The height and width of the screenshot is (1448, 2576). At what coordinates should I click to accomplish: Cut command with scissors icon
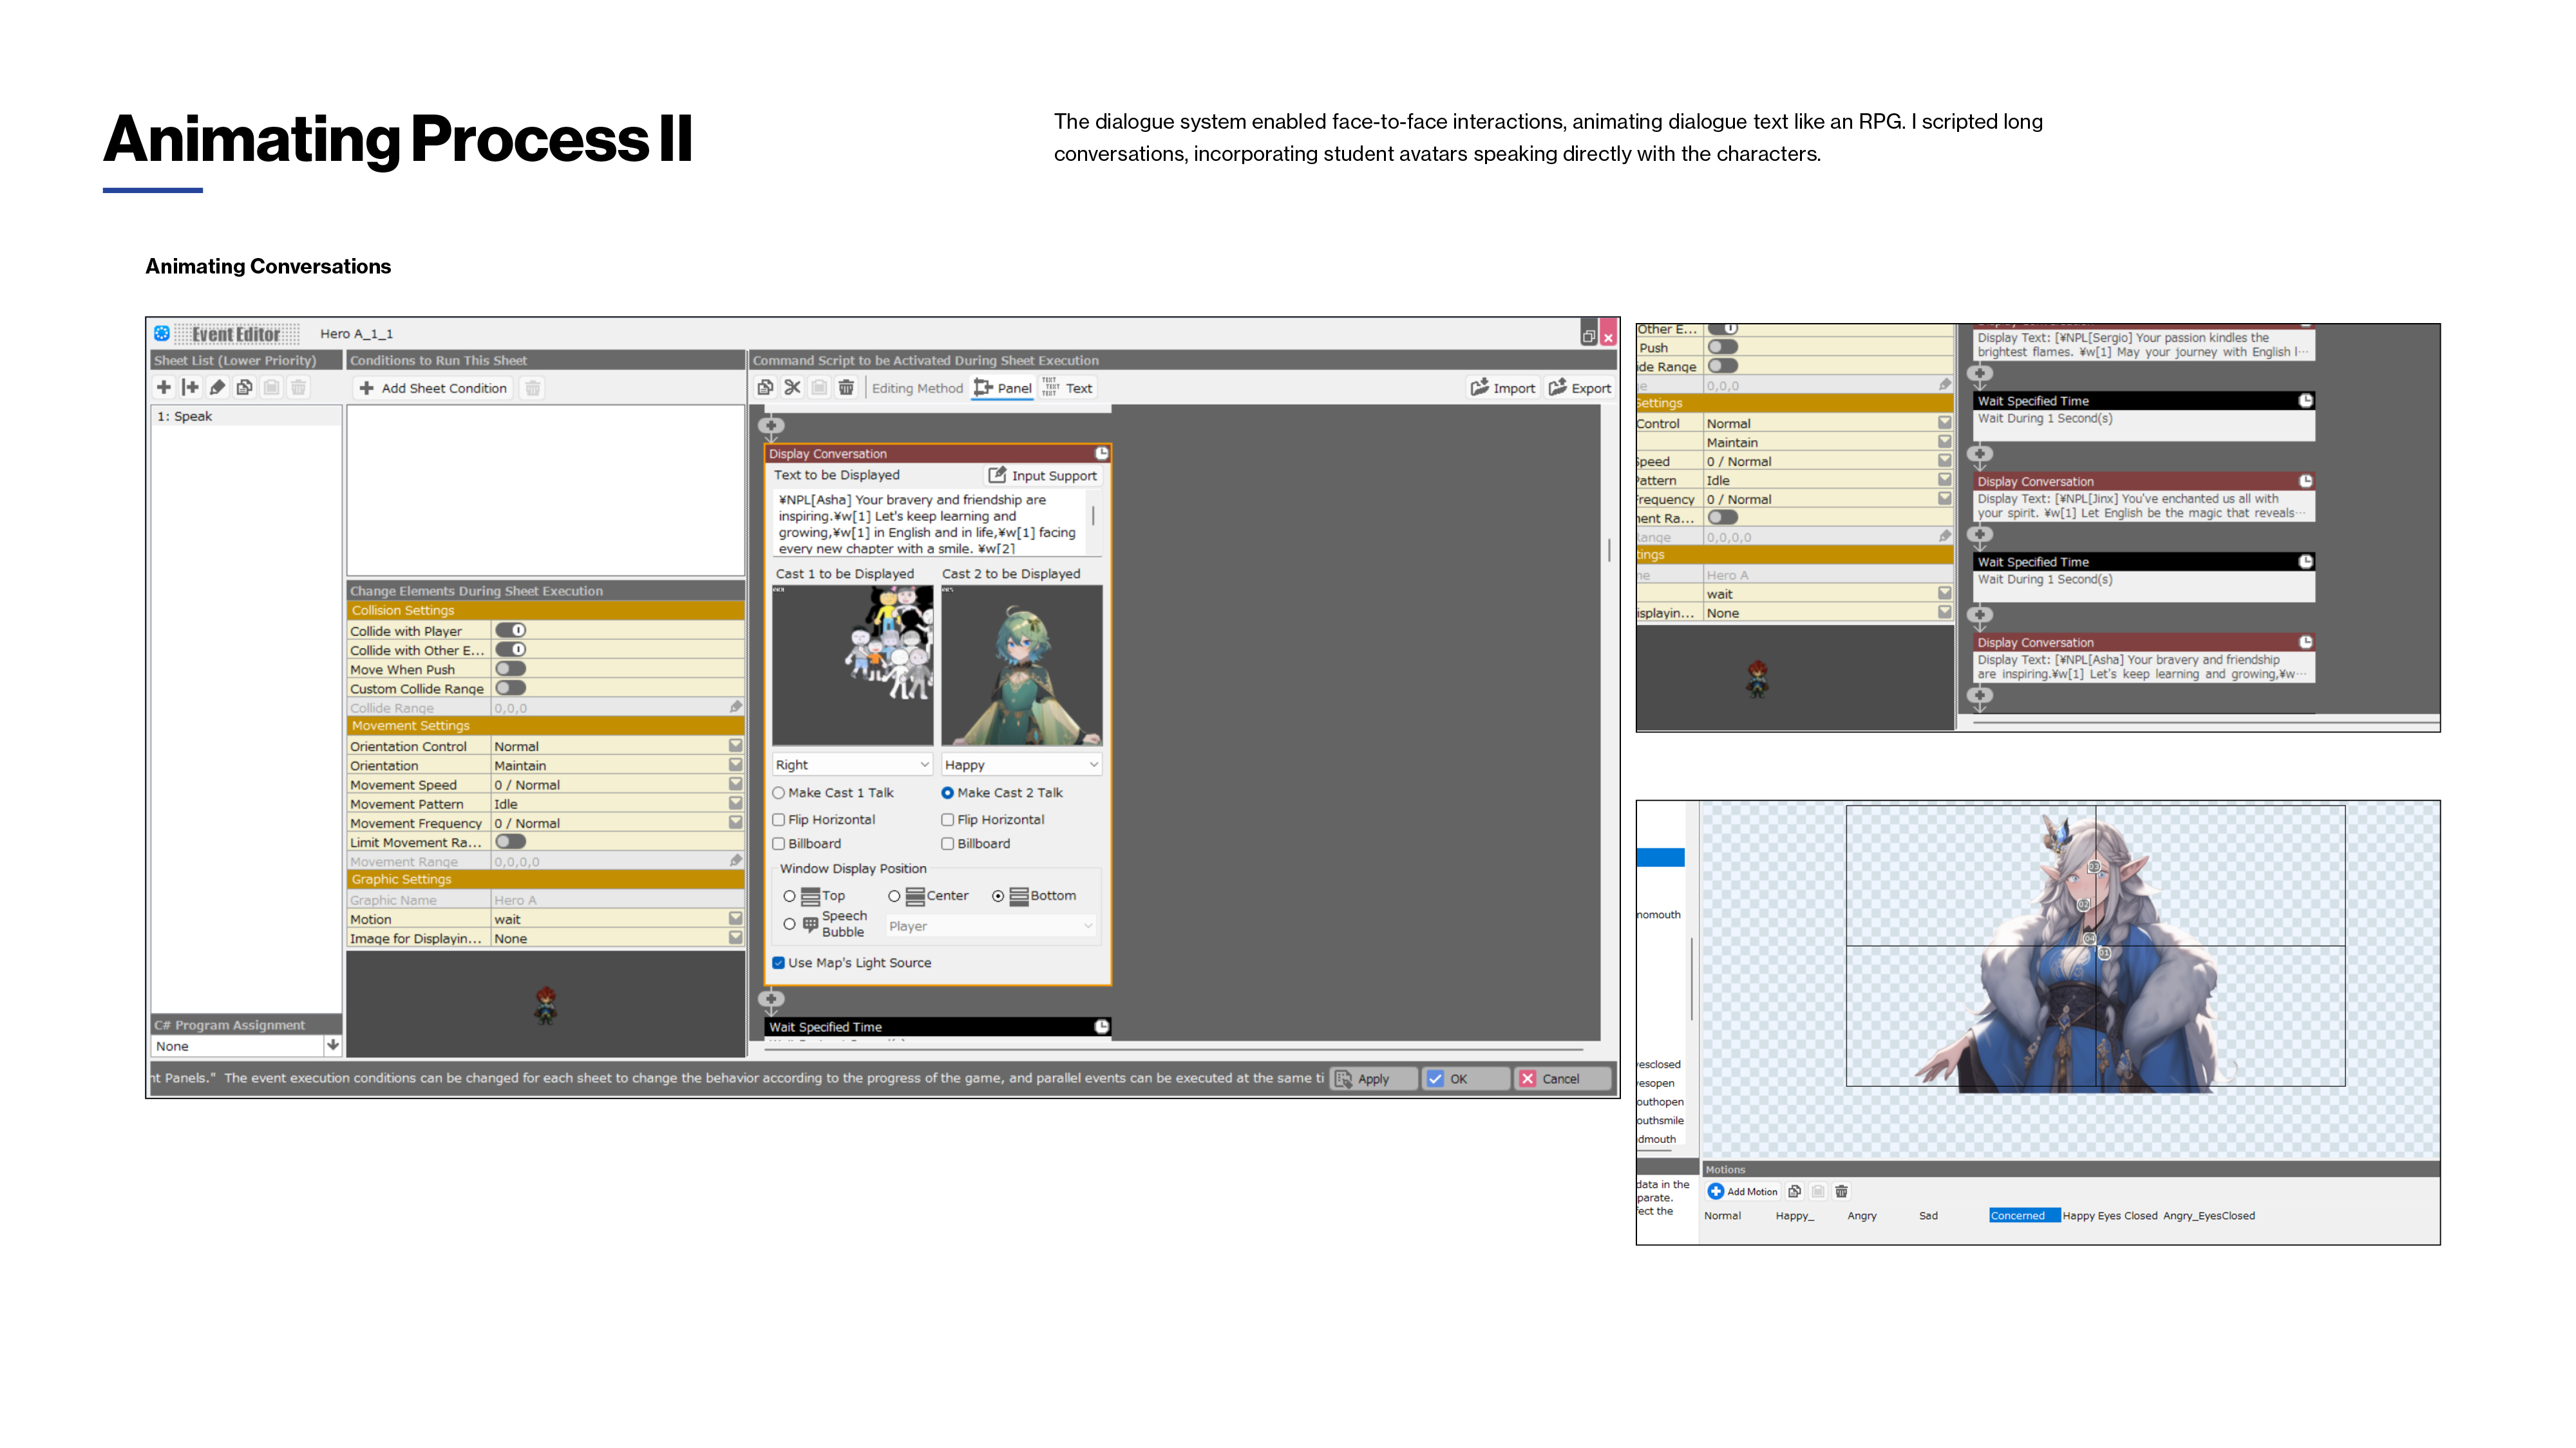792,387
